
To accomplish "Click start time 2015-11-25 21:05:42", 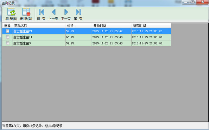I will [112, 31].
